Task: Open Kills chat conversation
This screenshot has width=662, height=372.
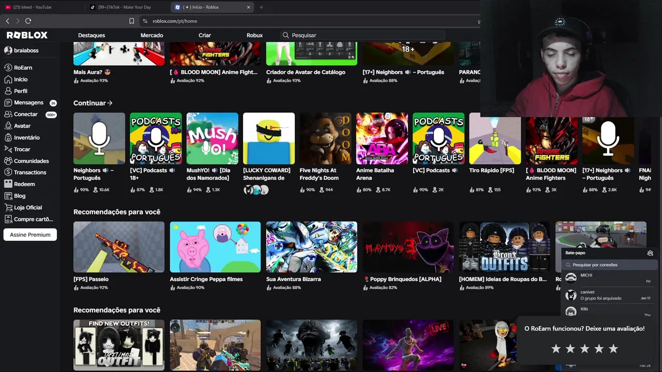Action: [x=609, y=312]
